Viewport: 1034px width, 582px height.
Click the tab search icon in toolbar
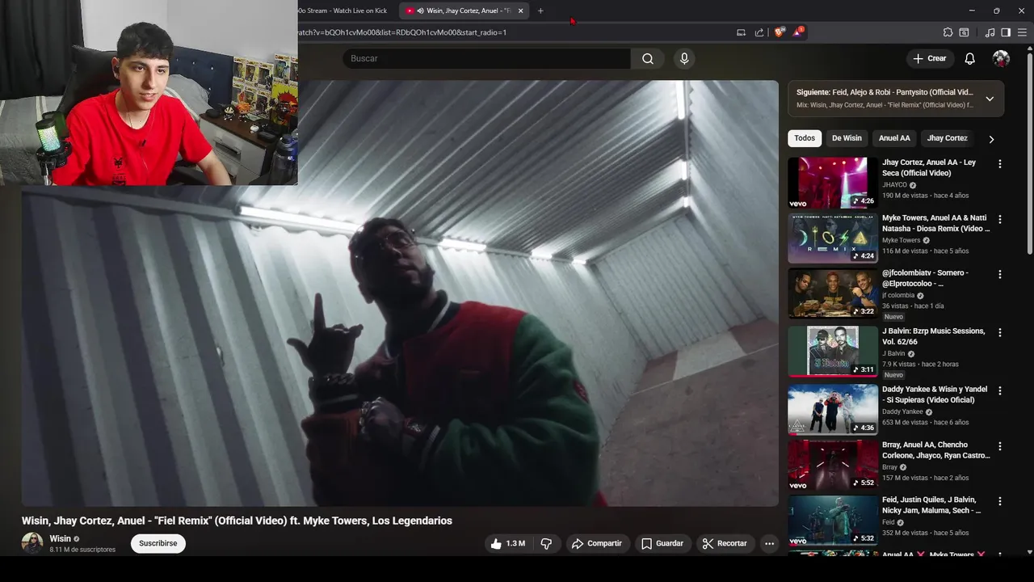964,32
